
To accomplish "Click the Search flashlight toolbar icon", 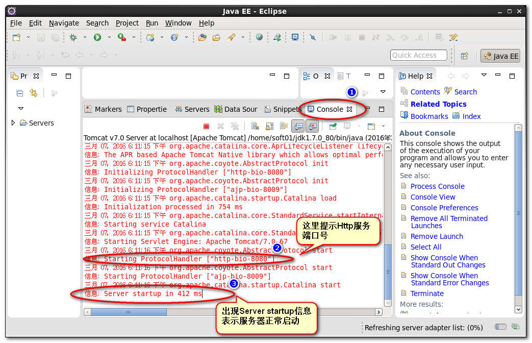I will (x=232, y=37).
